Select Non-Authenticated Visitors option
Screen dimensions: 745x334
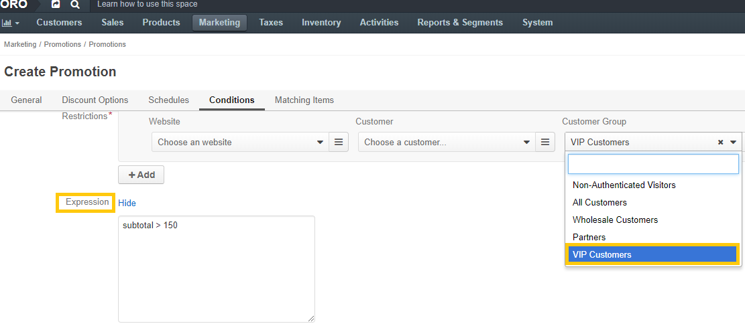coord(653,185)
